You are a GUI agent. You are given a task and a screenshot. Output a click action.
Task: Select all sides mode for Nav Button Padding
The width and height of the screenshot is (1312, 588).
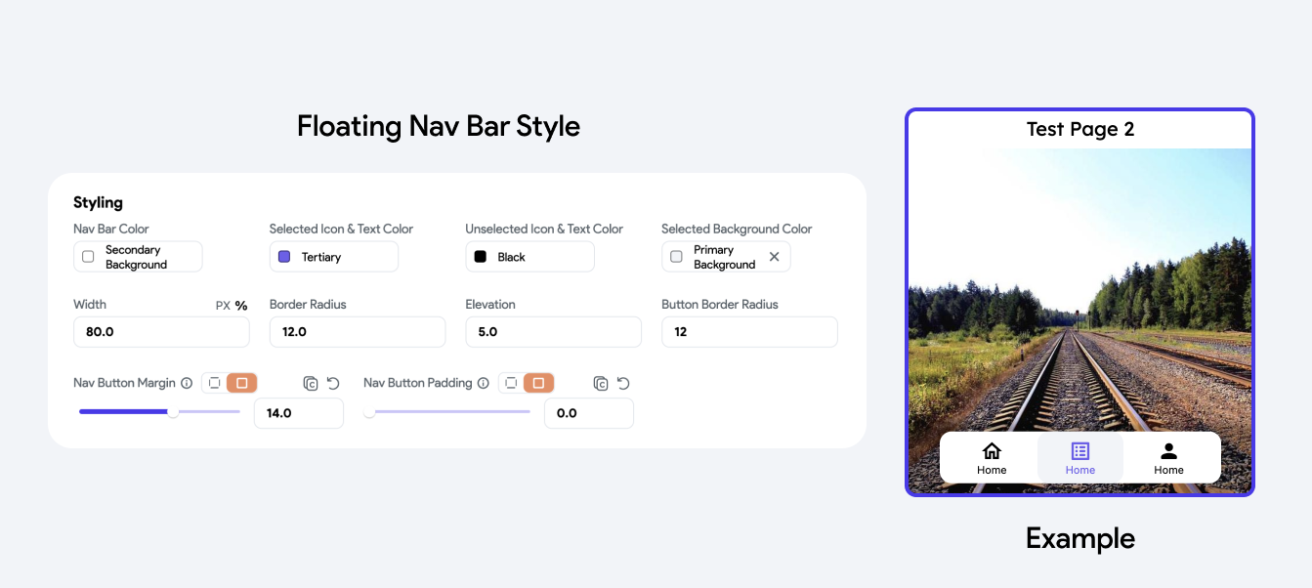pos(538,383)
